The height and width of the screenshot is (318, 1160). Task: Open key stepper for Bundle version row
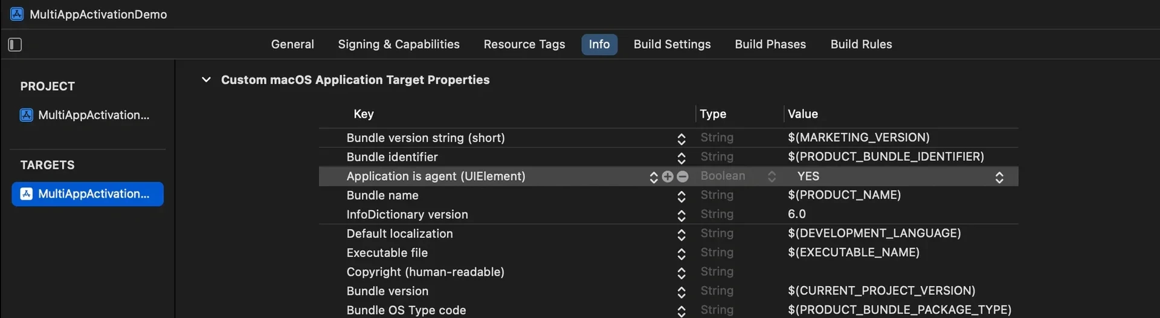pyautogui.click(x=681, y=292)
